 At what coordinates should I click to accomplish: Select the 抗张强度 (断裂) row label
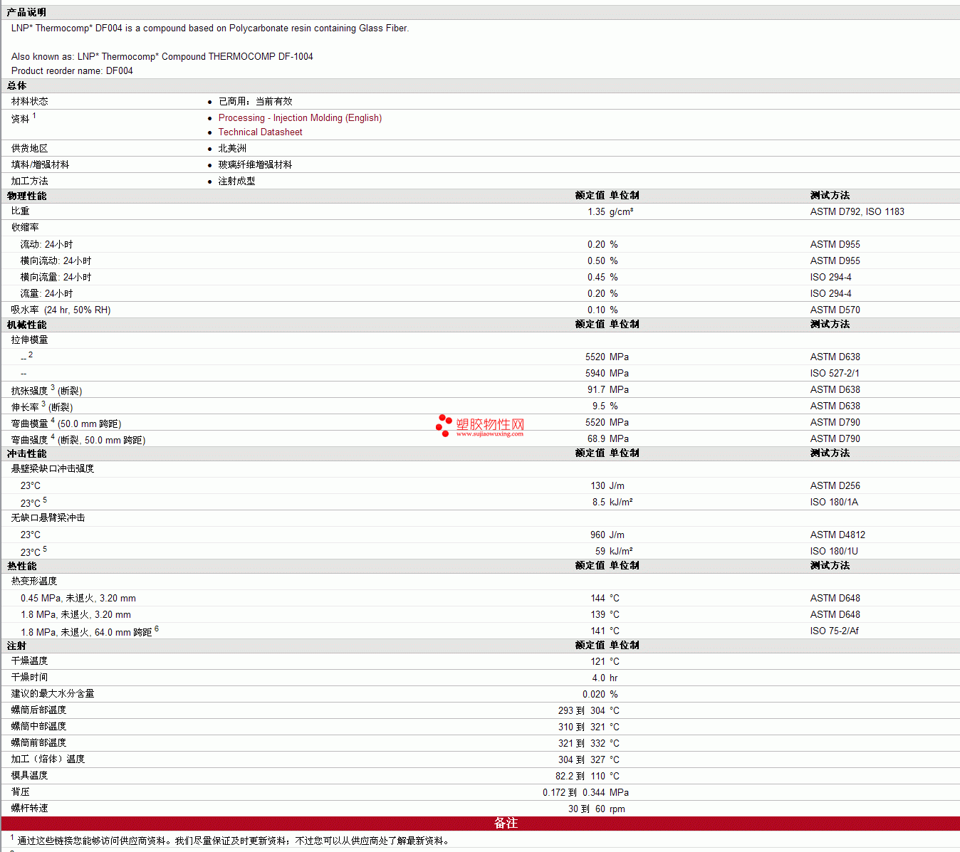(x=47, y=390)
